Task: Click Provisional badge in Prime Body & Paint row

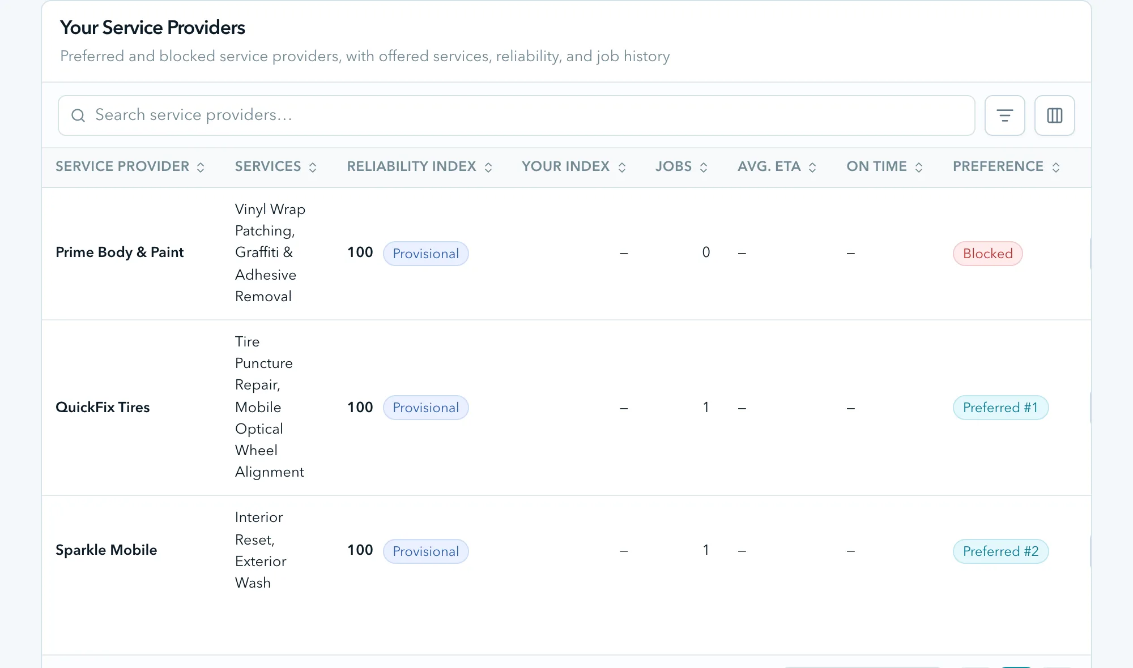Action: 425,254
